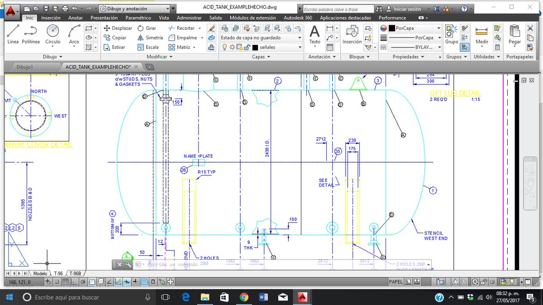The height and width of the screenshot is (305, 543).
Task: Switch to the Anotar ribbon tab
Action: click(x=76, y=18)
